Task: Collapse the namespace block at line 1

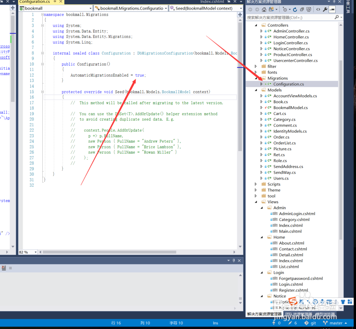Action: coord(42,15)
